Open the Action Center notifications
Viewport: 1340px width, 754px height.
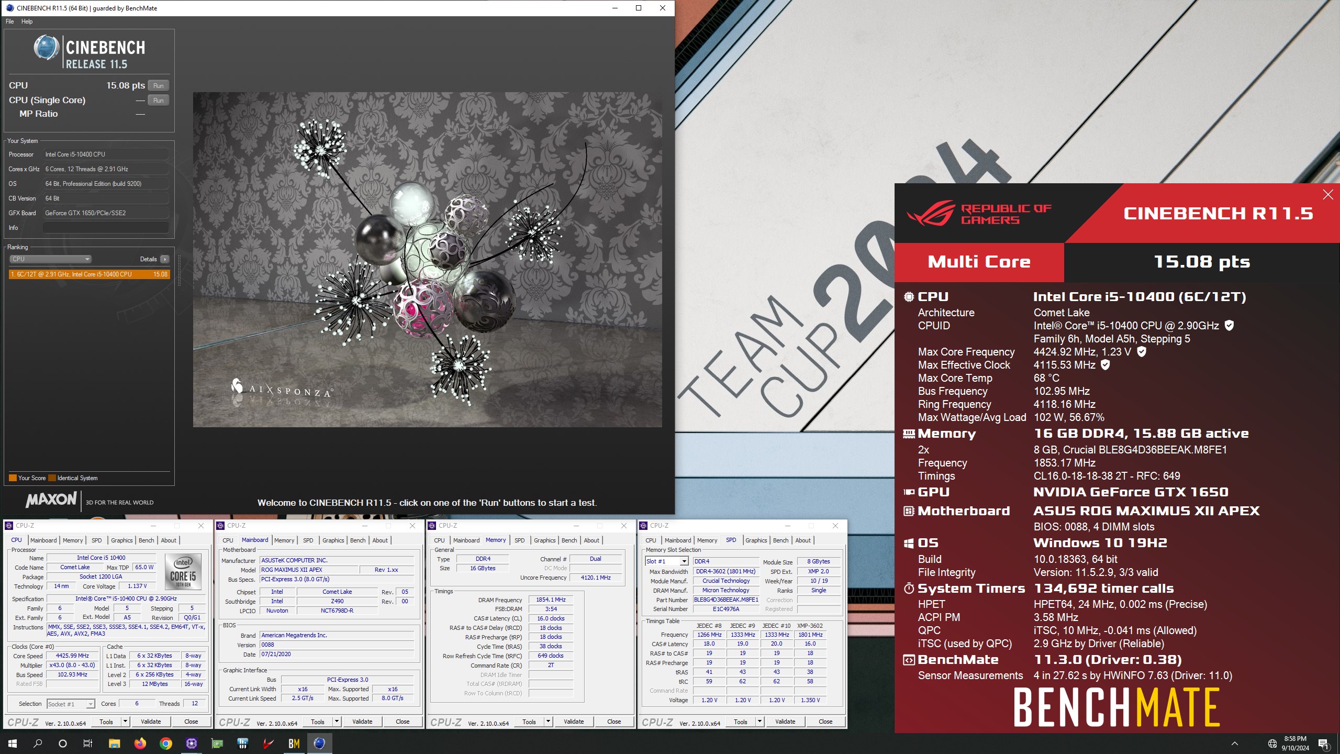tap(1323, 744)
